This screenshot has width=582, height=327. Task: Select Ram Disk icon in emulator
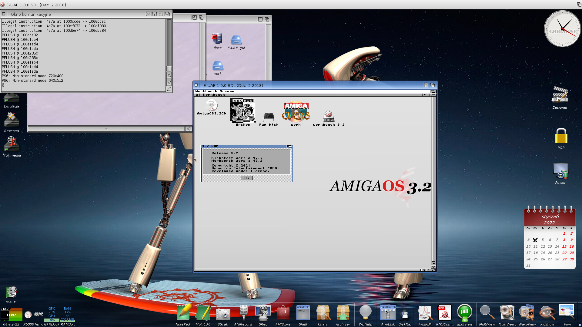click(269, 117)
